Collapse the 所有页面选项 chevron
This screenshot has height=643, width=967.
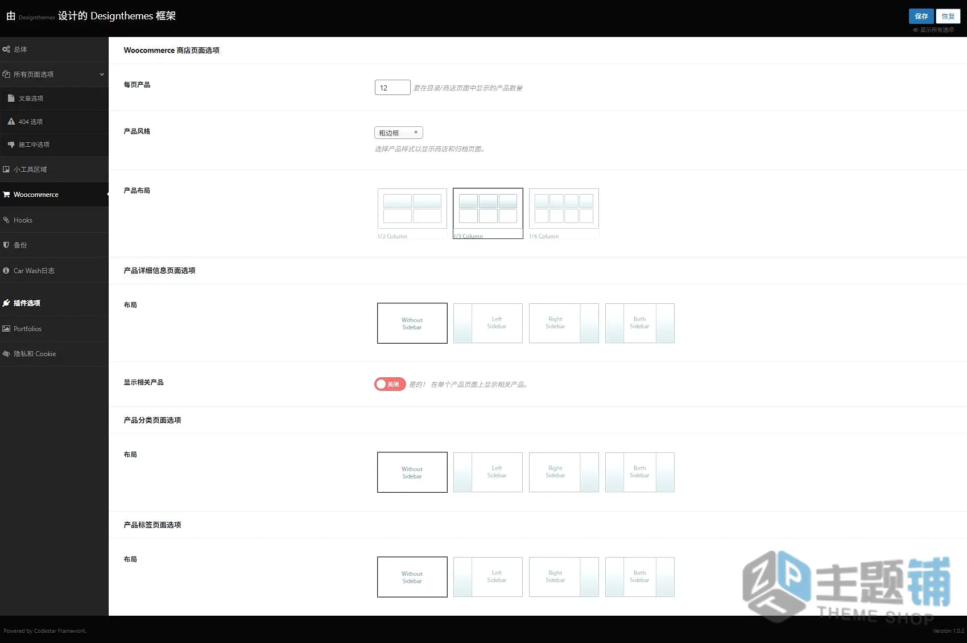(x=102, y=75)
